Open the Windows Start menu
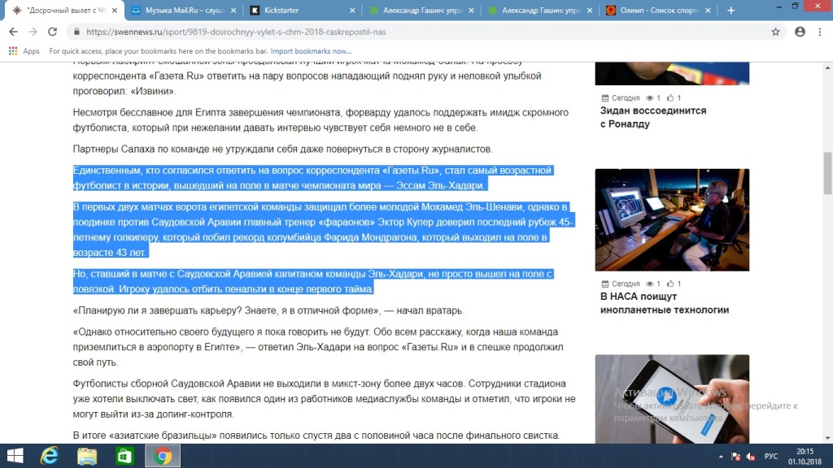Image resolution: width=833 pixels, height=468 pixels. (15, 456)
